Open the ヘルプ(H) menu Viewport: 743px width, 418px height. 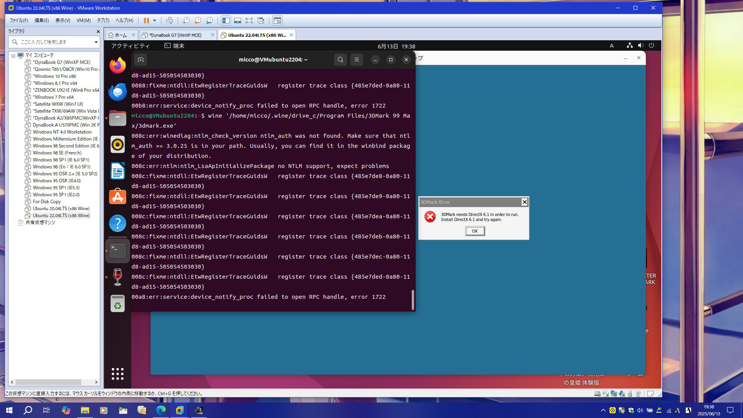pyautogui.click(x=124, y=21)
